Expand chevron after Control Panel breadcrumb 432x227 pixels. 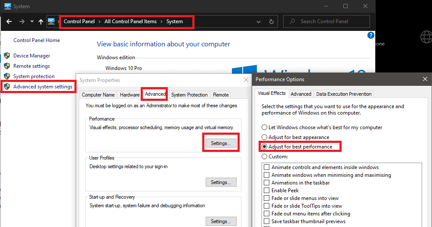click(x=99, y=22)
